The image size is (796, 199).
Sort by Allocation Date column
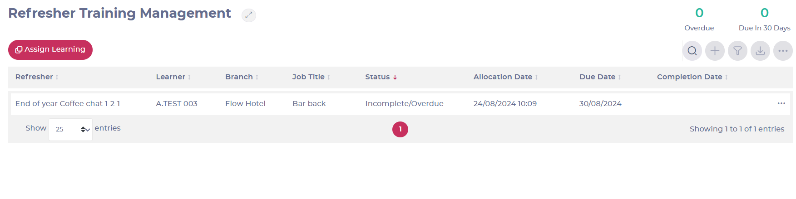pyautogui.click(x=505, y=77)
